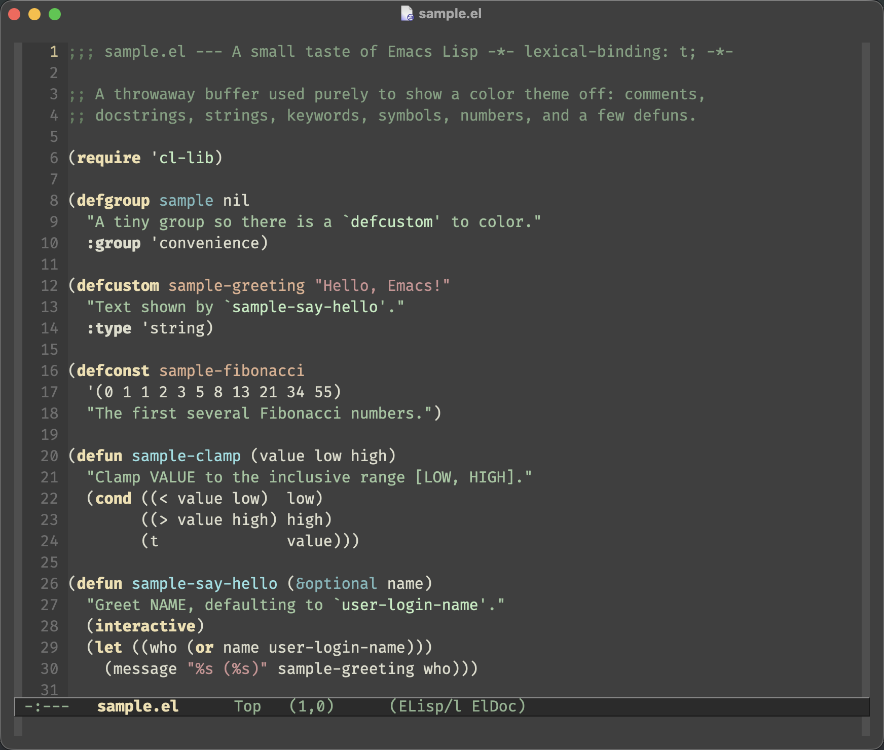Image resolution: width=884 pixels, height=750 pixels.
Task: Click the cond keyword on line 22
Action: tap(114, 499)
